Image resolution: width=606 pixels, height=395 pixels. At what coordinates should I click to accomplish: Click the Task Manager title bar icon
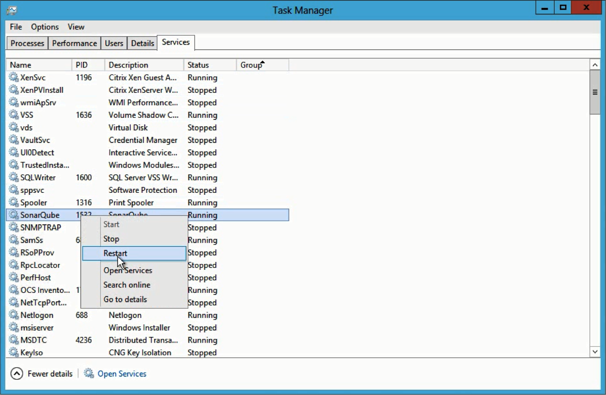tap(12, 10)
